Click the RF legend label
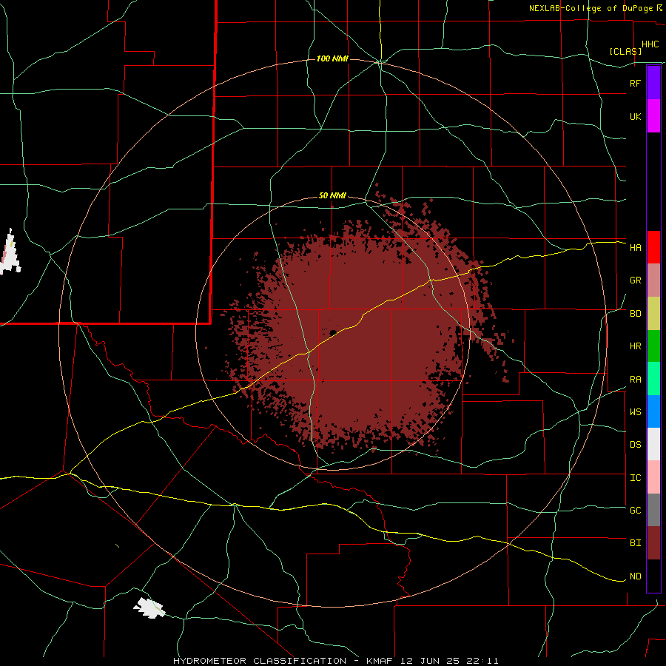The image size is (666, 666). pos(635,83)
